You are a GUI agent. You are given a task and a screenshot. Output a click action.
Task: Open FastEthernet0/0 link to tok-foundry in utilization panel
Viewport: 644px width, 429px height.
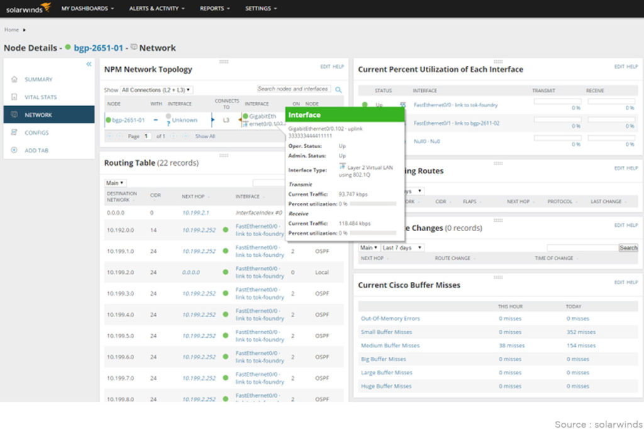(455, 105)
